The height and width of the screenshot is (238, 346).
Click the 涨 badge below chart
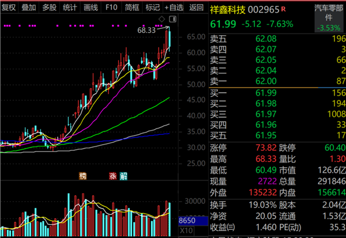pyautogui.click(x=113, y=176)
